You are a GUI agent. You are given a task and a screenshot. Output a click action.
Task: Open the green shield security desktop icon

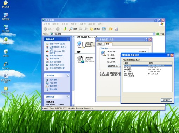(6, 41)
